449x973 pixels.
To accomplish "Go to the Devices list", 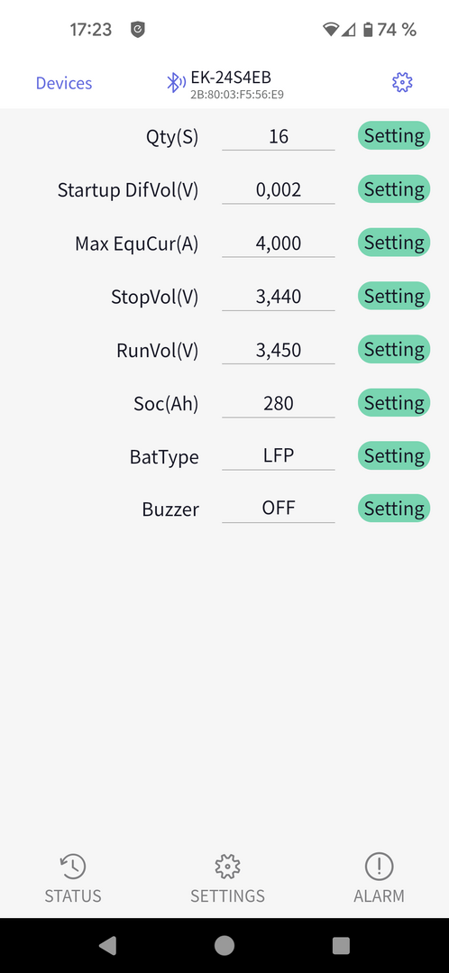I will coord(64,83).
